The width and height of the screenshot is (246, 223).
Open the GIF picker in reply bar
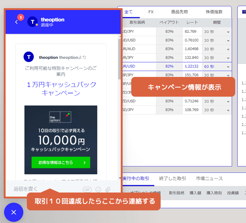tap(87, 190)
